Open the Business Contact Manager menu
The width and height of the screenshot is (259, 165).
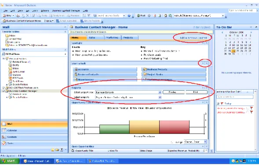(x=66, y=11)
